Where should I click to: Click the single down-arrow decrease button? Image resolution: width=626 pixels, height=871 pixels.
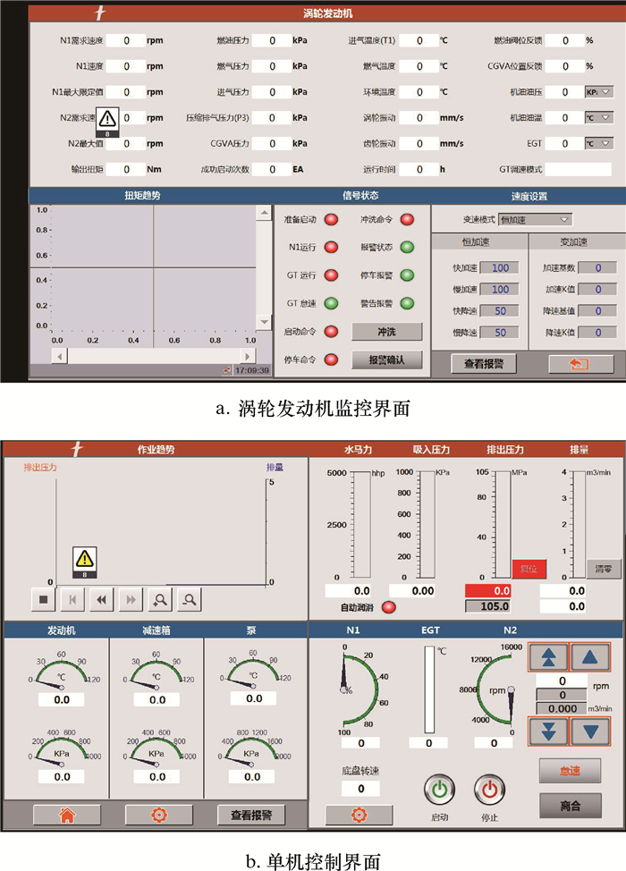(590, 730)
